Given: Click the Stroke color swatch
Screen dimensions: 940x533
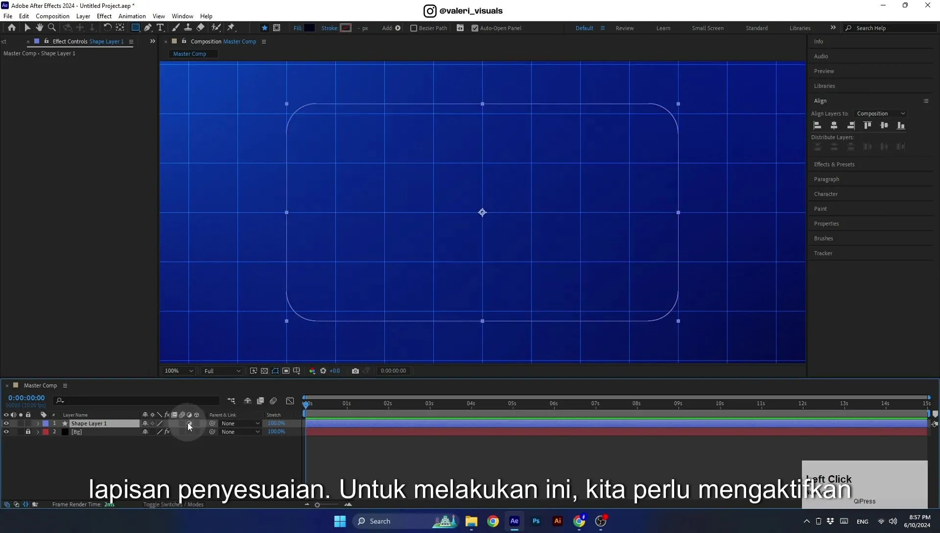Looking at the screenshot, I should point(346,28).
